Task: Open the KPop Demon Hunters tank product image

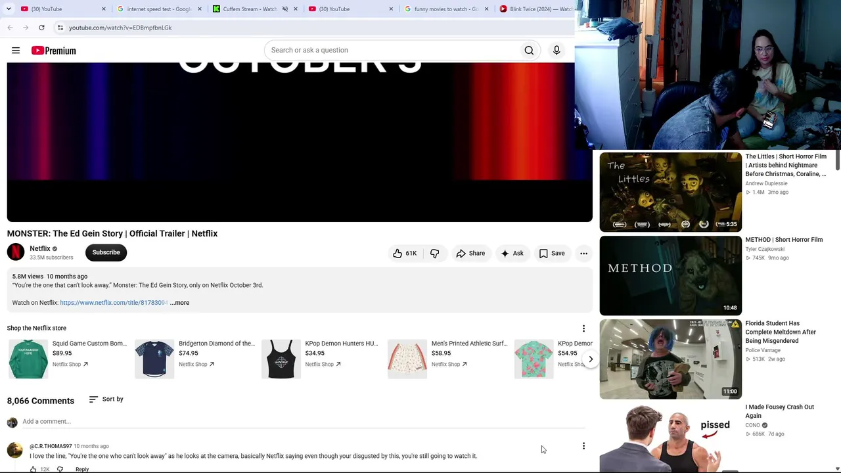Action: coord(281,359)
